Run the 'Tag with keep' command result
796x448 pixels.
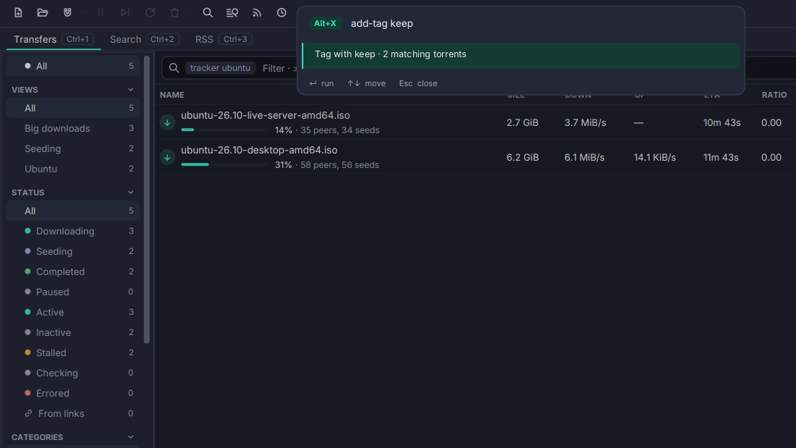coord(521,55)
